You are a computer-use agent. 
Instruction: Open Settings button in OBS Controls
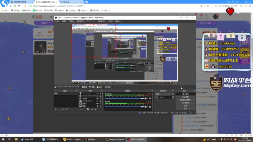(185, 106)
